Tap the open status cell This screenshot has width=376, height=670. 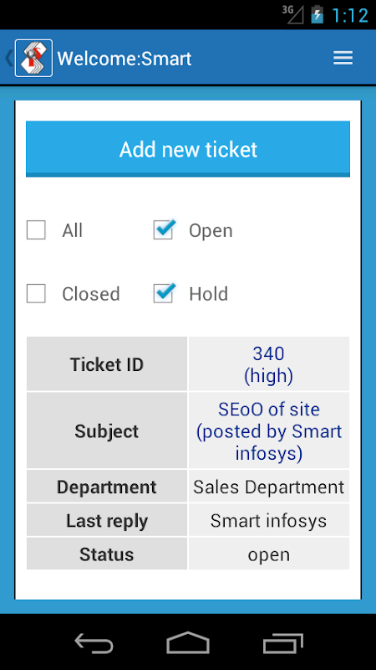pos(268,554)
